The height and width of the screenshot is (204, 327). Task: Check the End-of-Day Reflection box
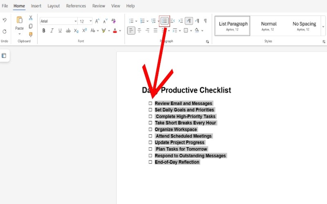(x=150, y=162)
